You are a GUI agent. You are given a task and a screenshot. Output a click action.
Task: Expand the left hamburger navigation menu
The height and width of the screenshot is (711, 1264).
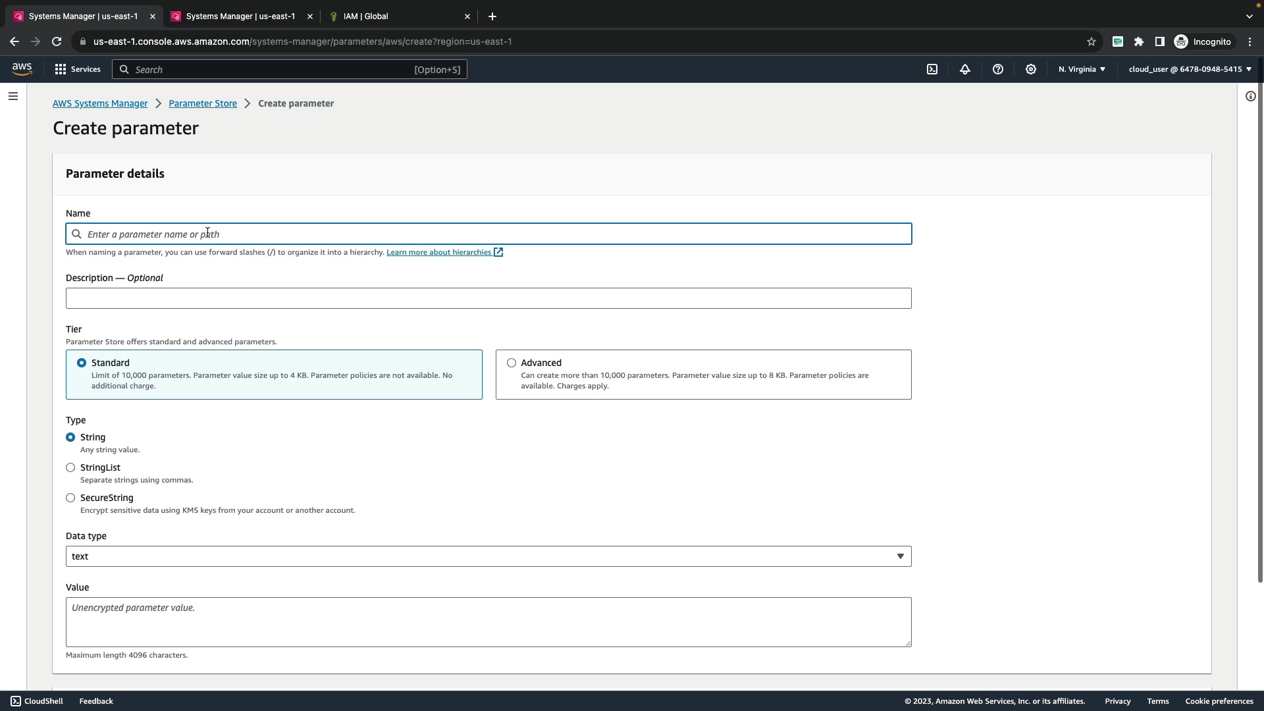coord(13,97)
